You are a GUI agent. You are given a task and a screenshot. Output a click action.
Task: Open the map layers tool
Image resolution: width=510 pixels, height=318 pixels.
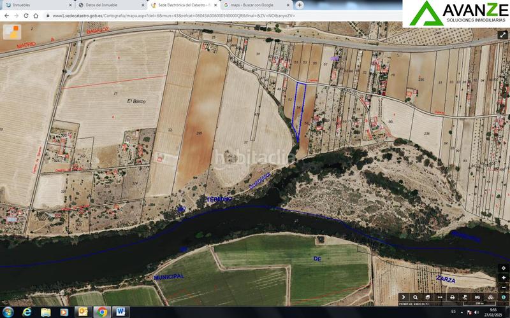pos(427,297)
